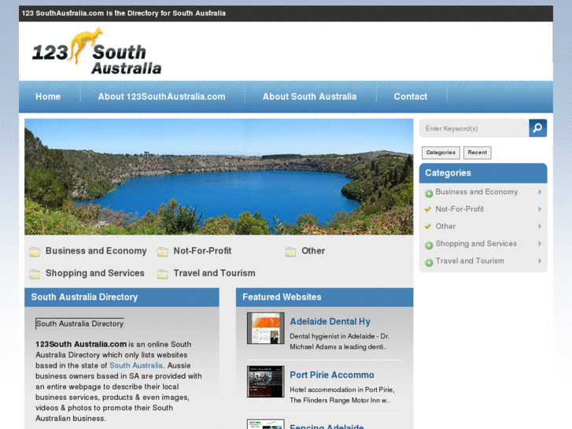This screenshot has height=429, width=572.
Task: Click Adelaide Dental website thumbnail
Action: pos(266,328)
